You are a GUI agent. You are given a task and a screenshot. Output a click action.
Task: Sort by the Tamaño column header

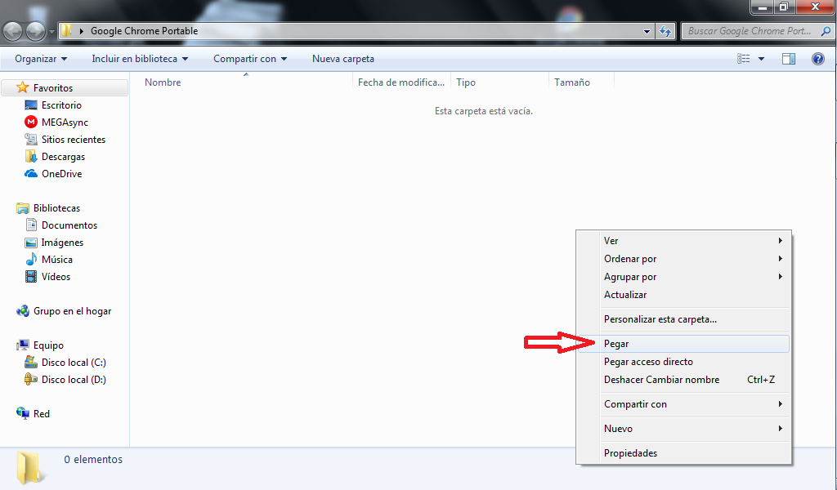[582, 82]
